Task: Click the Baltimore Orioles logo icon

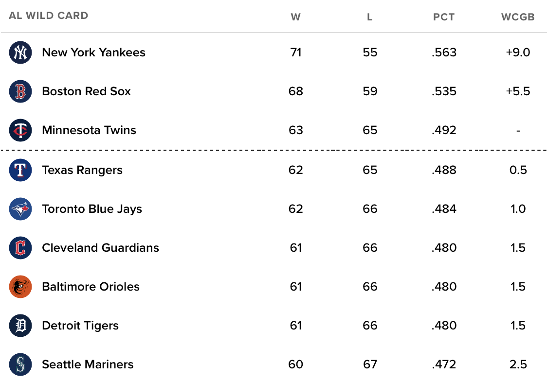Action: tap(20, 287)
